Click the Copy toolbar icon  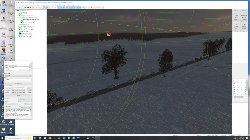tap(19, 7)
